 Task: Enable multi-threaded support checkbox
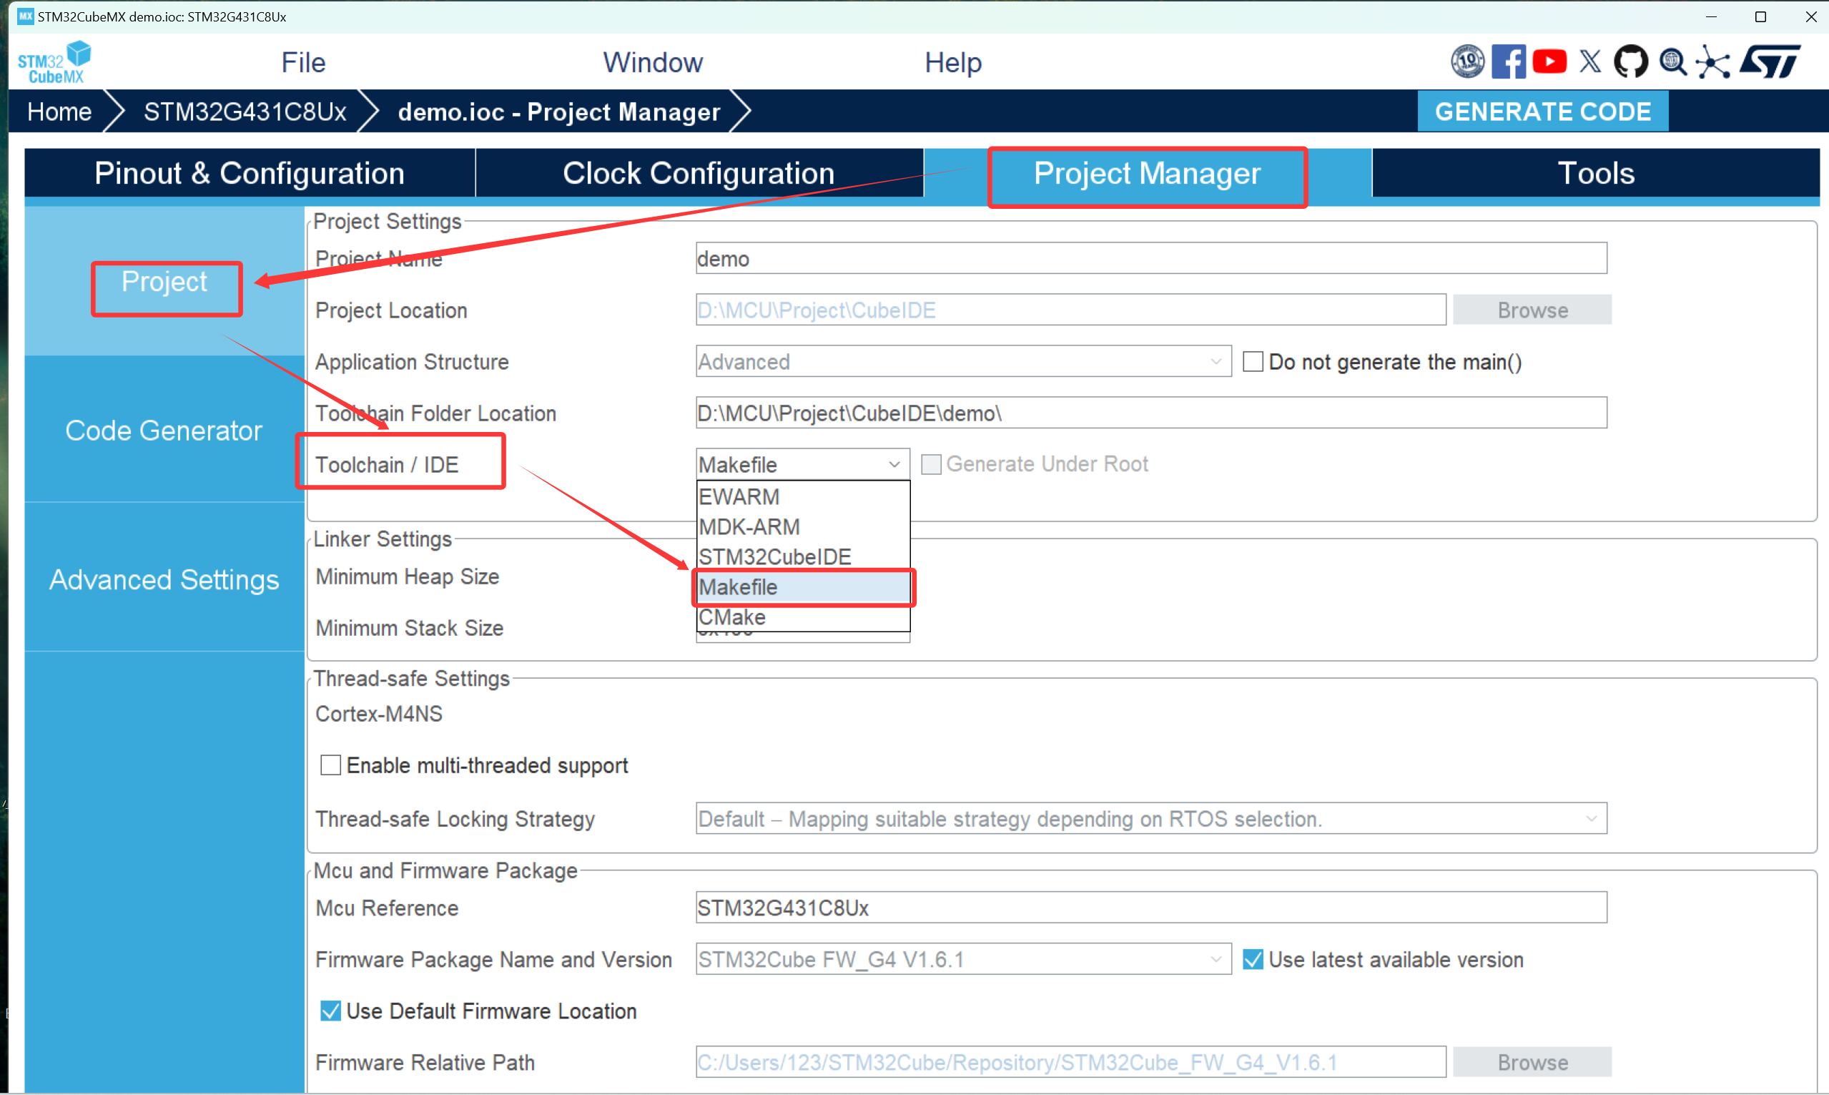pos(330,765)
